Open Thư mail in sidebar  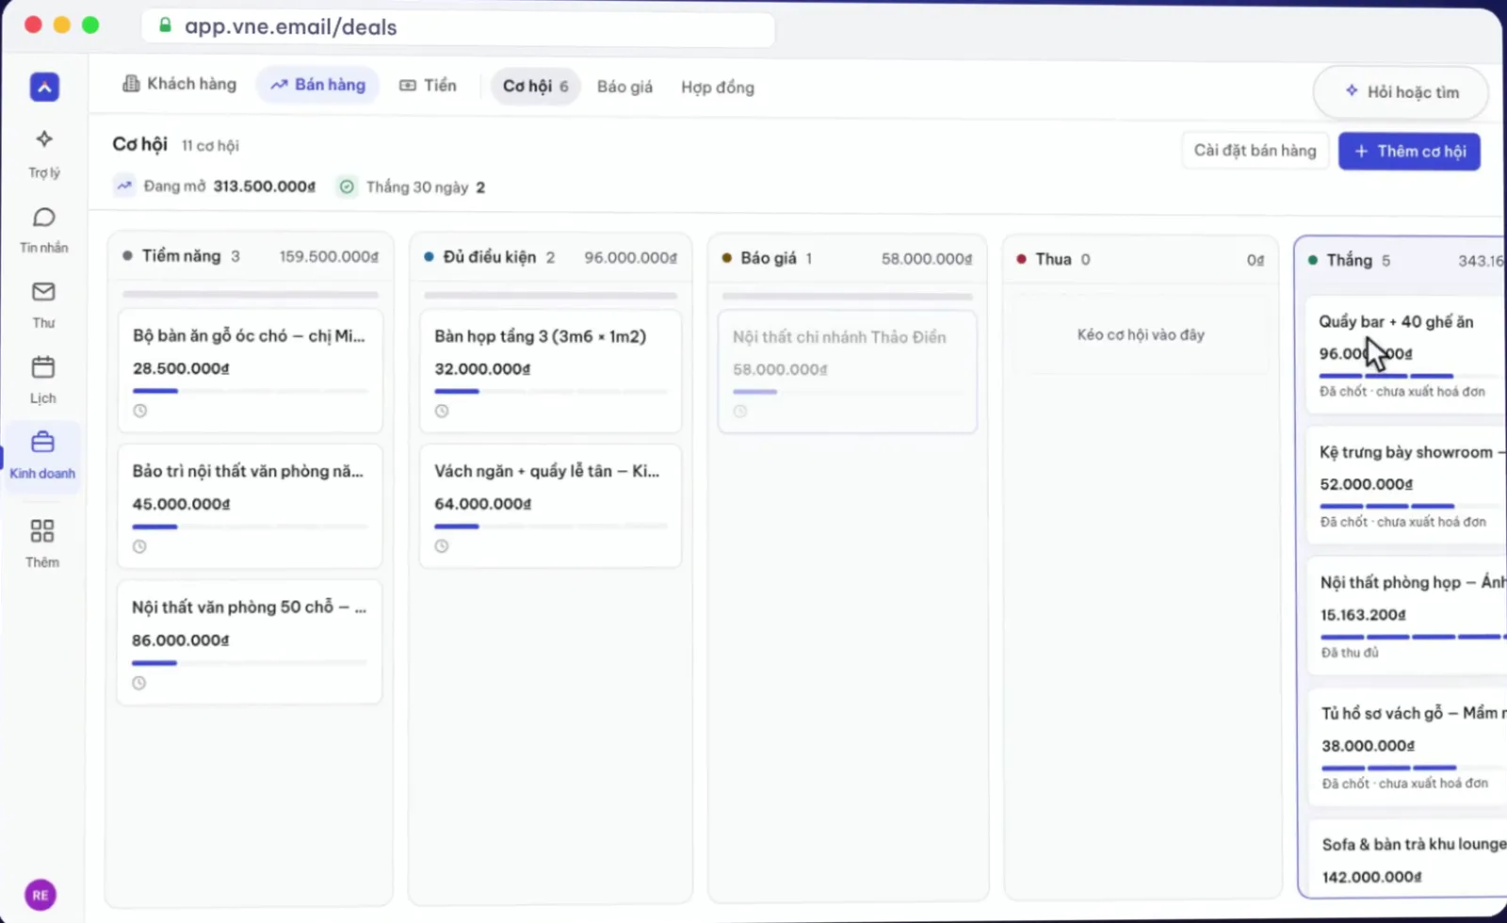43,304
